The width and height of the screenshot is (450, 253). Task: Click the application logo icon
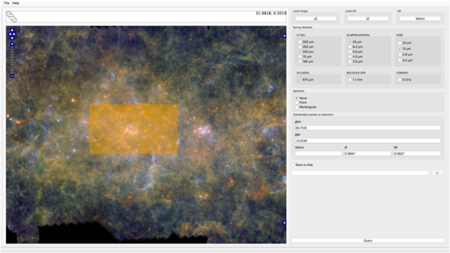pyautogui.click(x=11, y=17)
